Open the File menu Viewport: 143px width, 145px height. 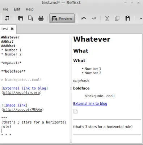pos(5,9)
